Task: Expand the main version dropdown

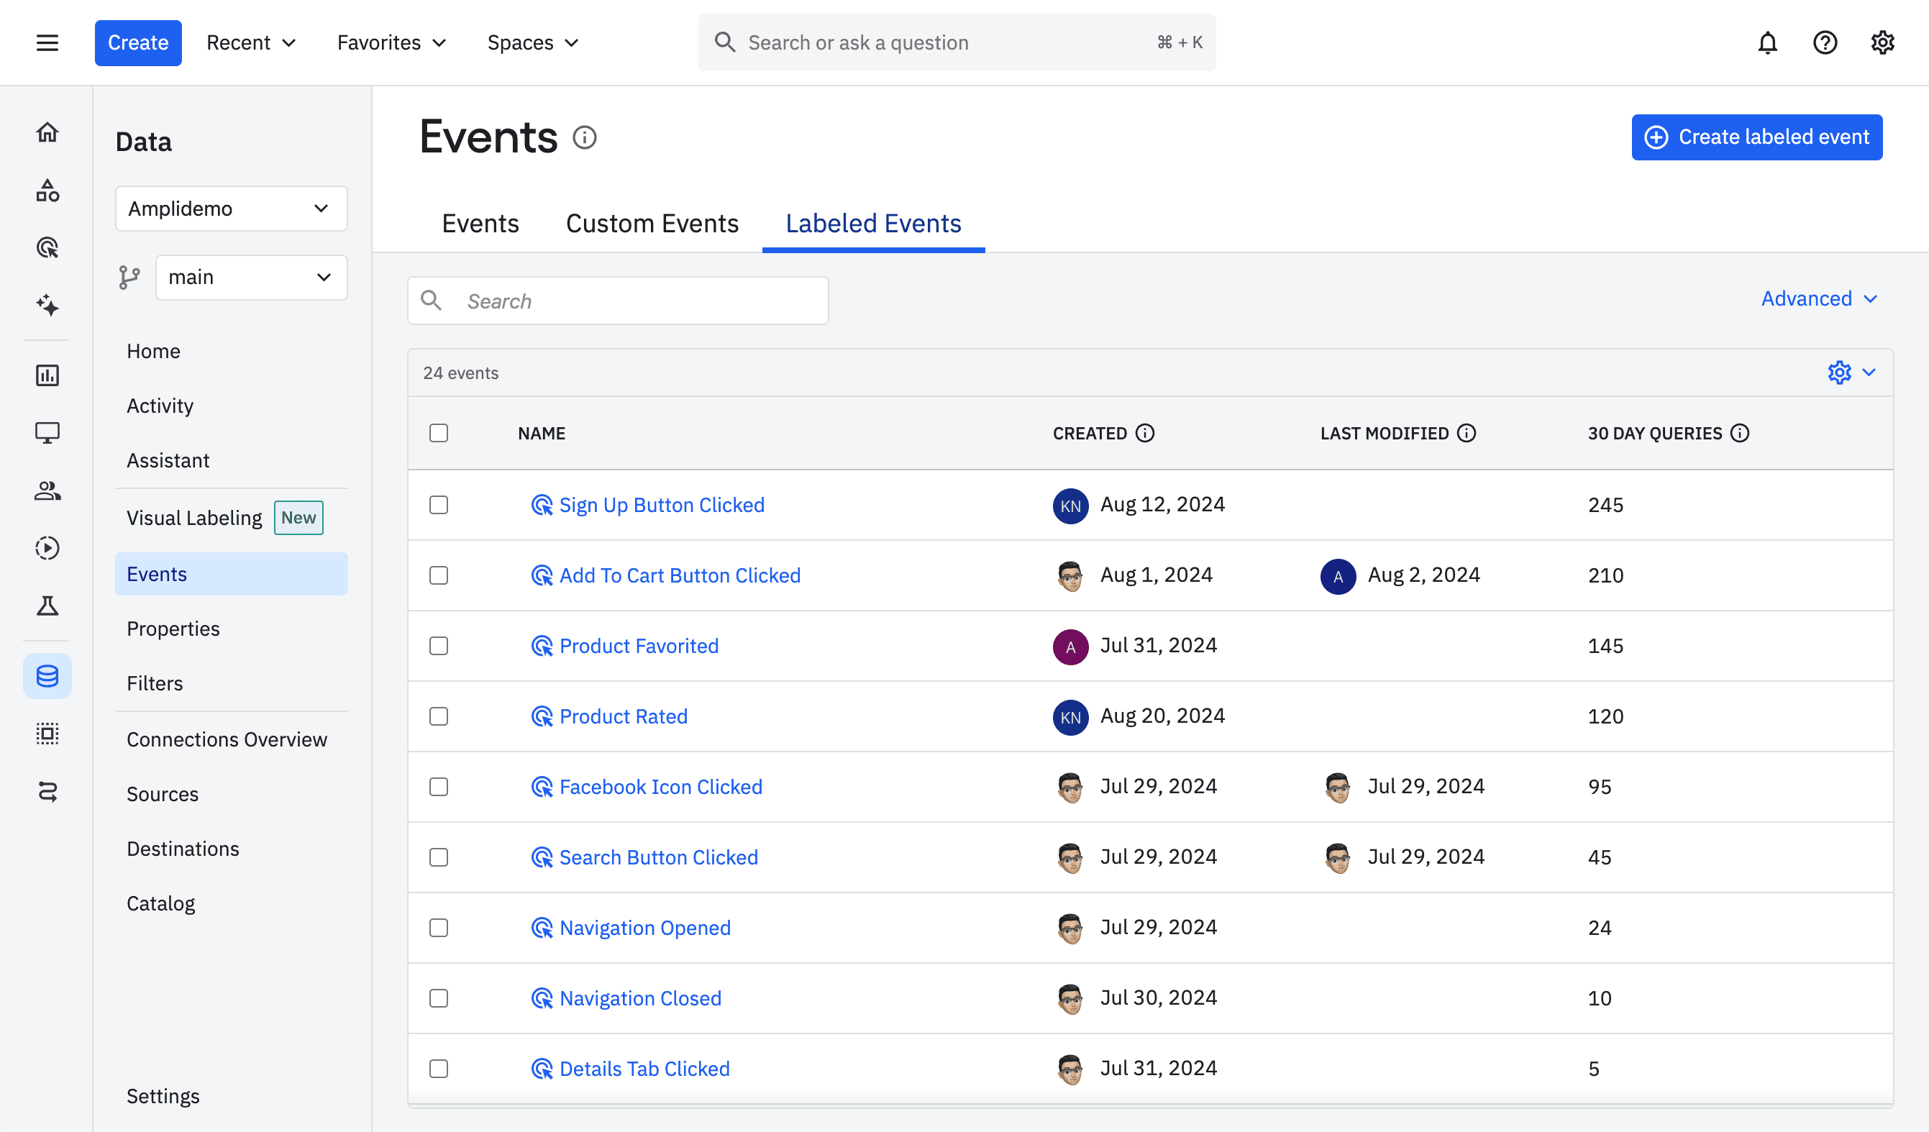Action: [x=251, y=277]
